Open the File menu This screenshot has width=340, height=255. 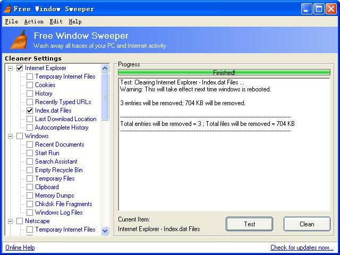tap(12, 21)
